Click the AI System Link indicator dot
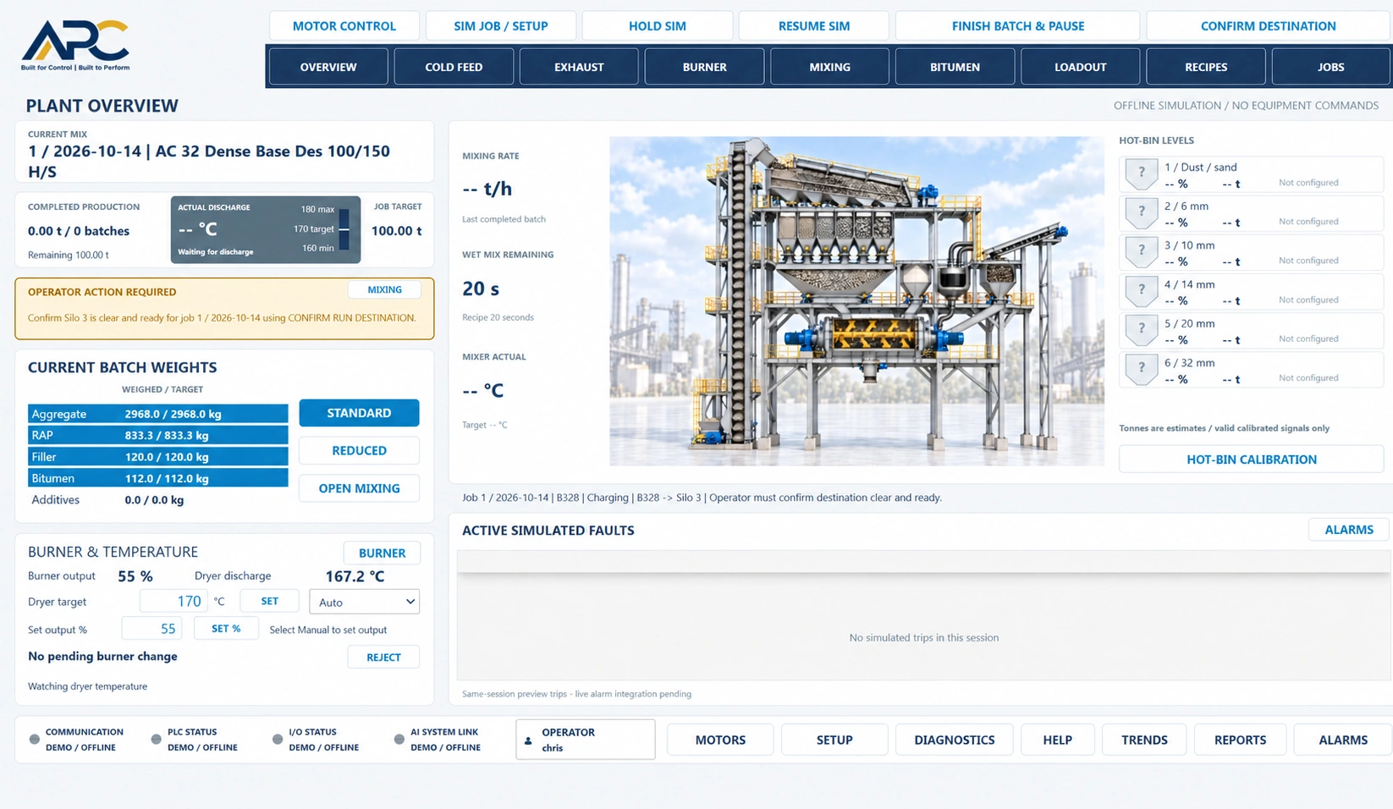The image size is (1393, 809). [399, 740]
